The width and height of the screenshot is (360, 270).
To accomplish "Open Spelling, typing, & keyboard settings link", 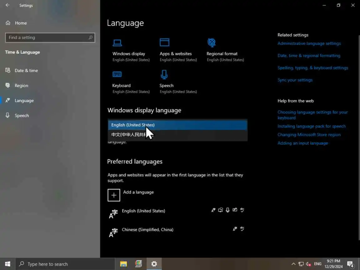I will pyautogui.click(x=313, y=68).
